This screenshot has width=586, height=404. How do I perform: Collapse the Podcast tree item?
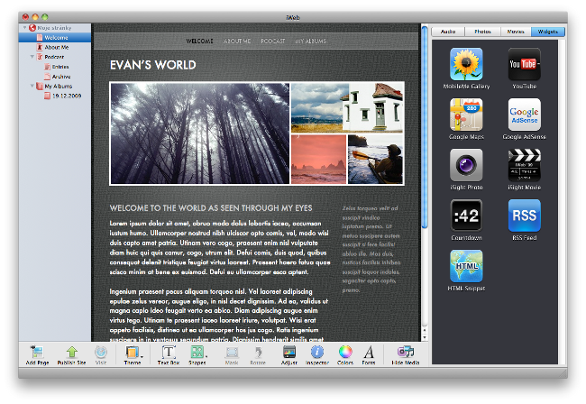33,57
